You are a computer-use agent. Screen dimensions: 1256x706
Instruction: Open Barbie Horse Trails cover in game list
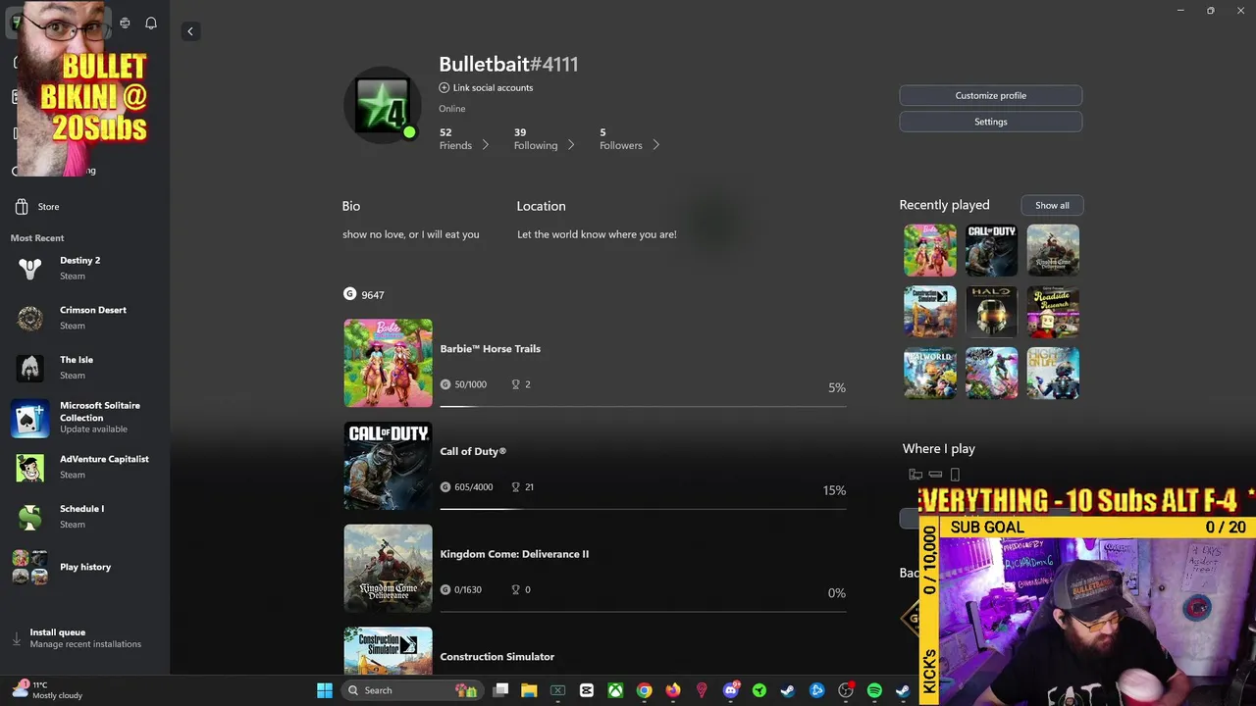(388, 363)
